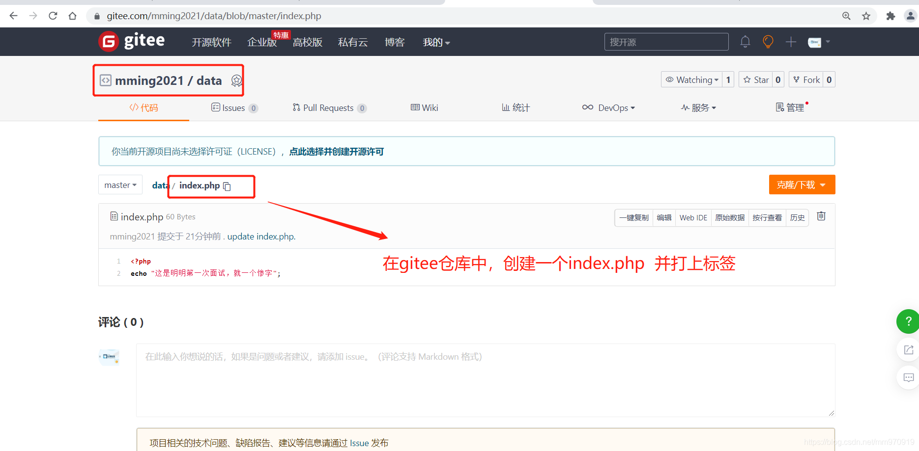Open the 开源软件 menu
This screenshot has width=919, height=451.
pyautogui.click(x=211, y=42)
